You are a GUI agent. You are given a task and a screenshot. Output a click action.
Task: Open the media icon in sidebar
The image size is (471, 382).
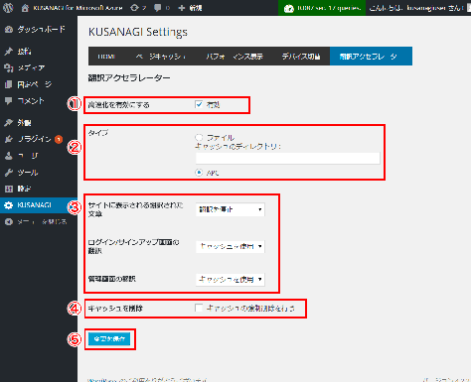[9, 67]
